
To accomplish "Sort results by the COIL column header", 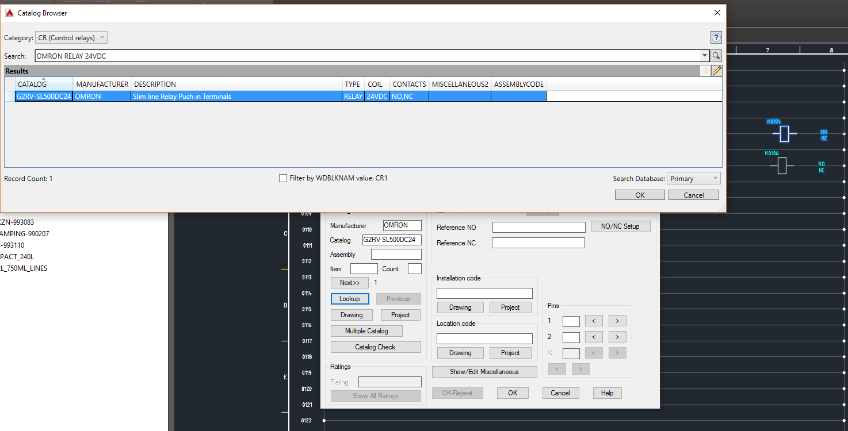I will [377, 84].
